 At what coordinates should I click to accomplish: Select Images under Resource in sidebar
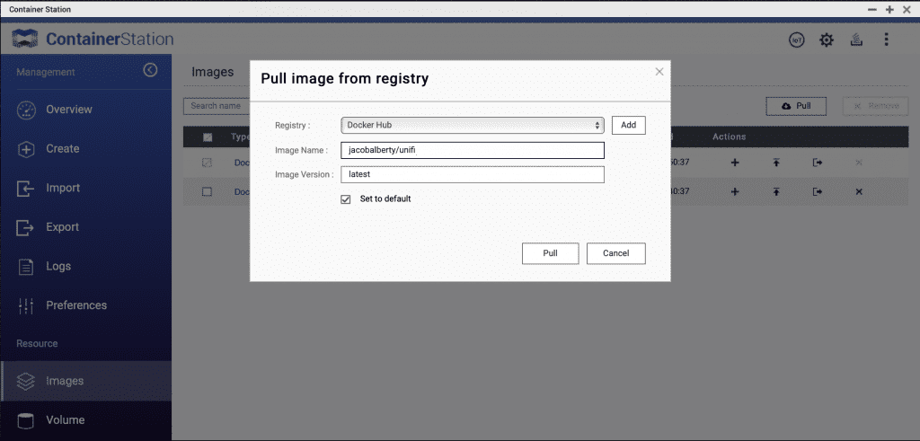85,381
